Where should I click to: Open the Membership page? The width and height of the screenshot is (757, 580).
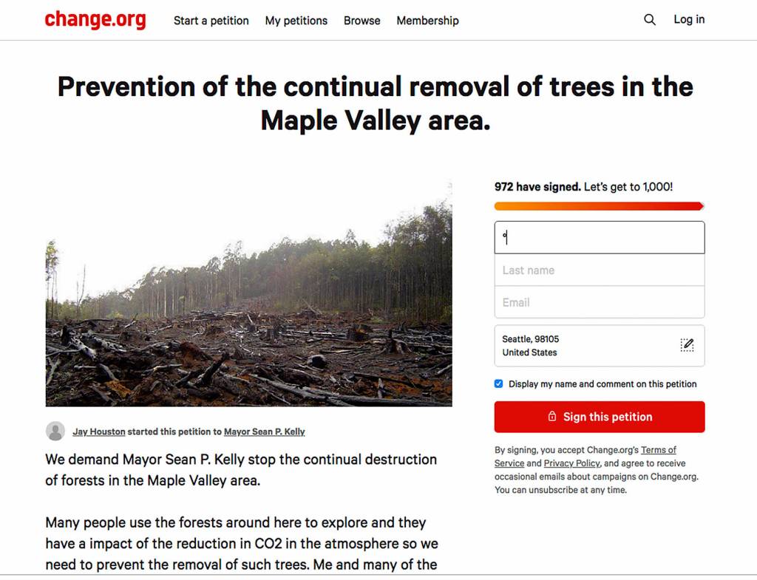pyautogui.click(x=427, y=21)
